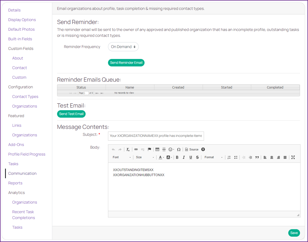Click the Send Reminder Email button
This screenshot has height=242, width=308.
(x=126, y=63)
